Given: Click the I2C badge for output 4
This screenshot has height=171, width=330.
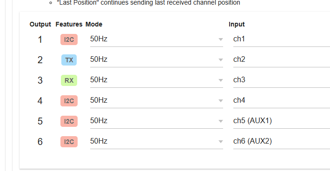Looking at the screenshot, I should pos(69,101).
